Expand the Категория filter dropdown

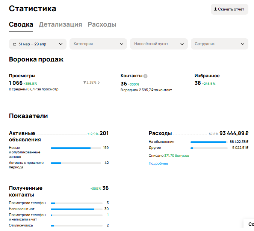[x=98, y=44]
